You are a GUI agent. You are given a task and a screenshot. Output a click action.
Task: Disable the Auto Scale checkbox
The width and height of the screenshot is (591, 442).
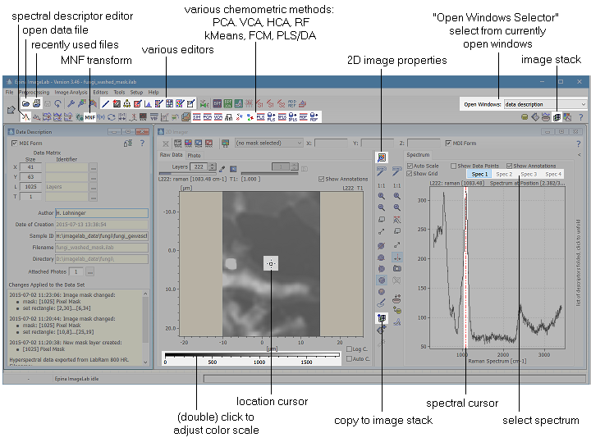[411, 166]
